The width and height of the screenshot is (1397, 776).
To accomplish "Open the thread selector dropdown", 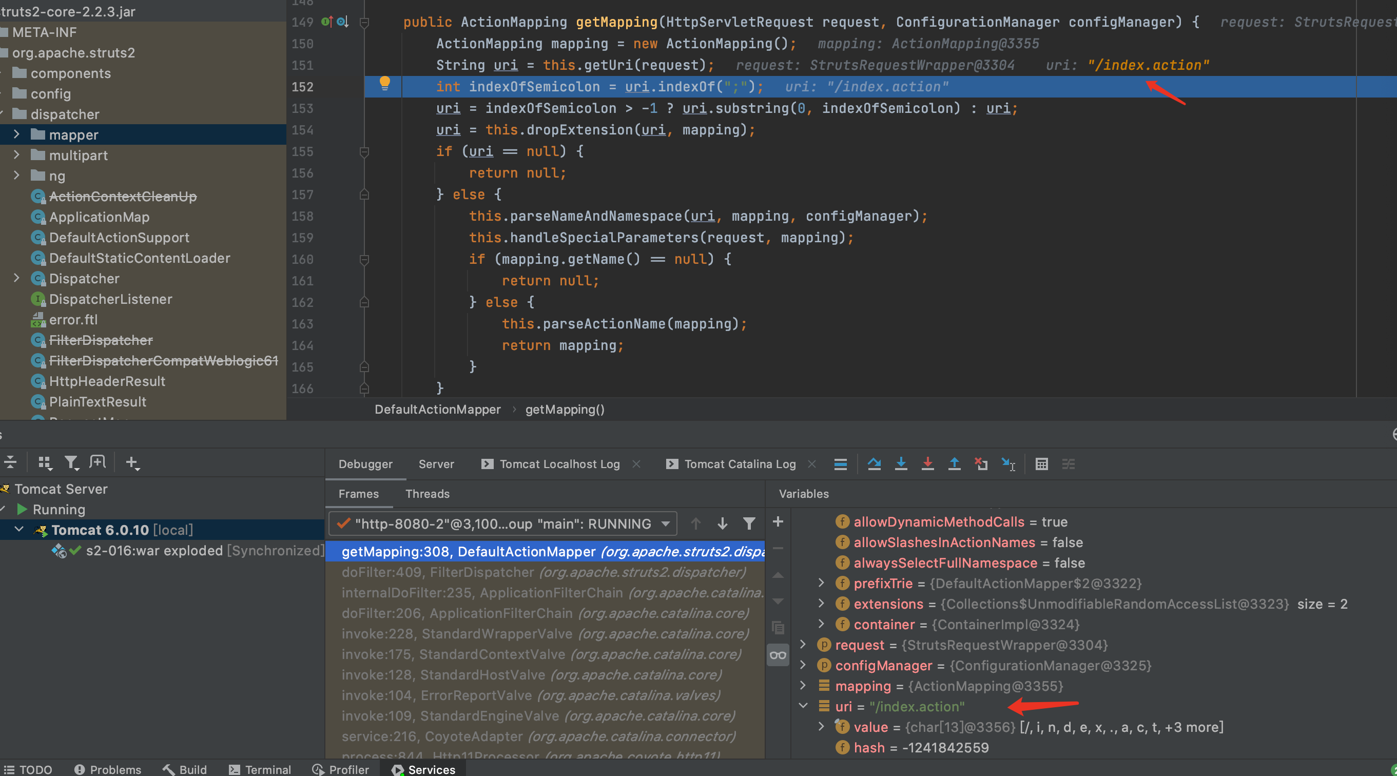I will (503, 524).
